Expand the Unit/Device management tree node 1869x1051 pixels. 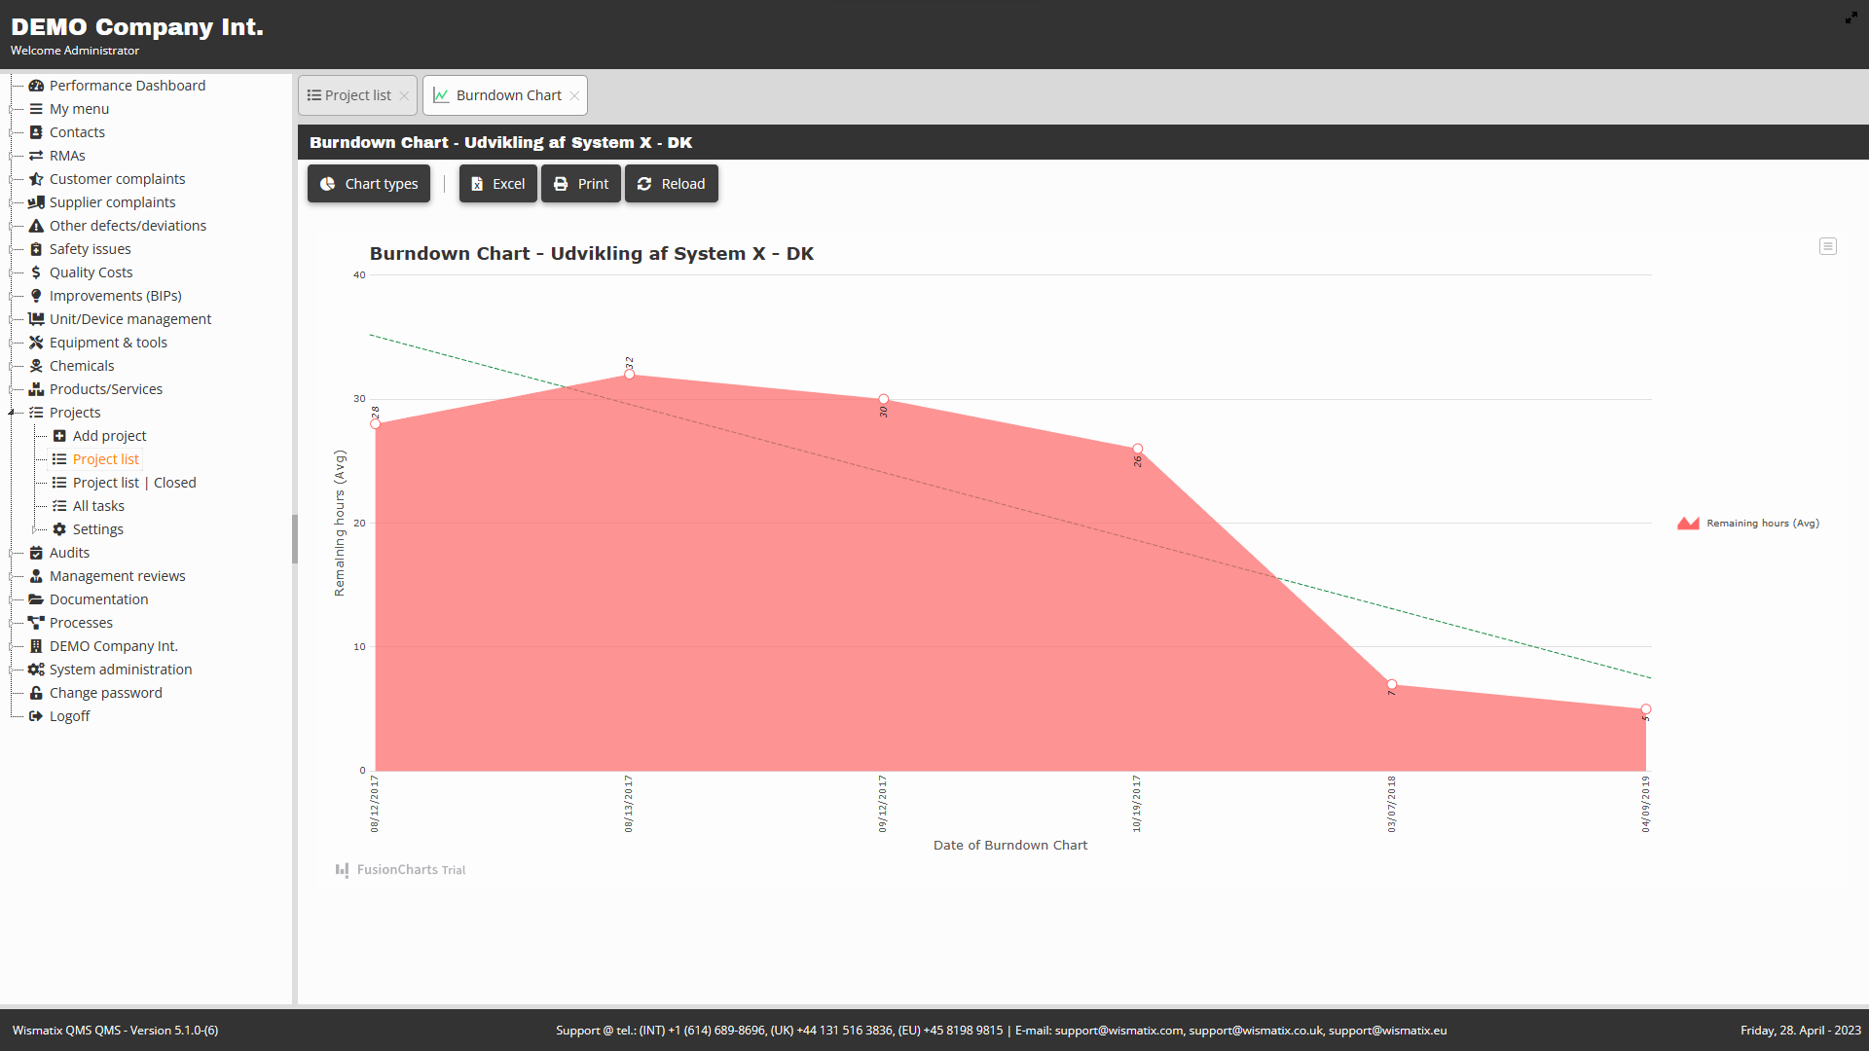(x=12, y=319)
